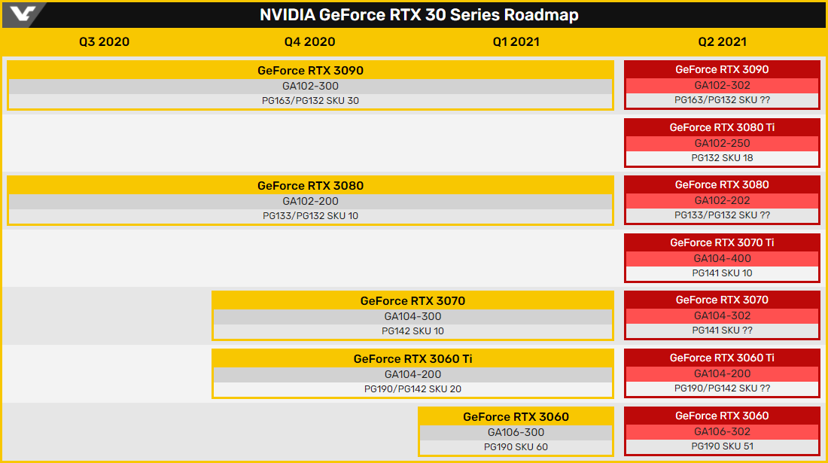The width and height of the screenshot is (828, 463).
Task: Select the Q4 2020 column header
Action: point(309,42)
